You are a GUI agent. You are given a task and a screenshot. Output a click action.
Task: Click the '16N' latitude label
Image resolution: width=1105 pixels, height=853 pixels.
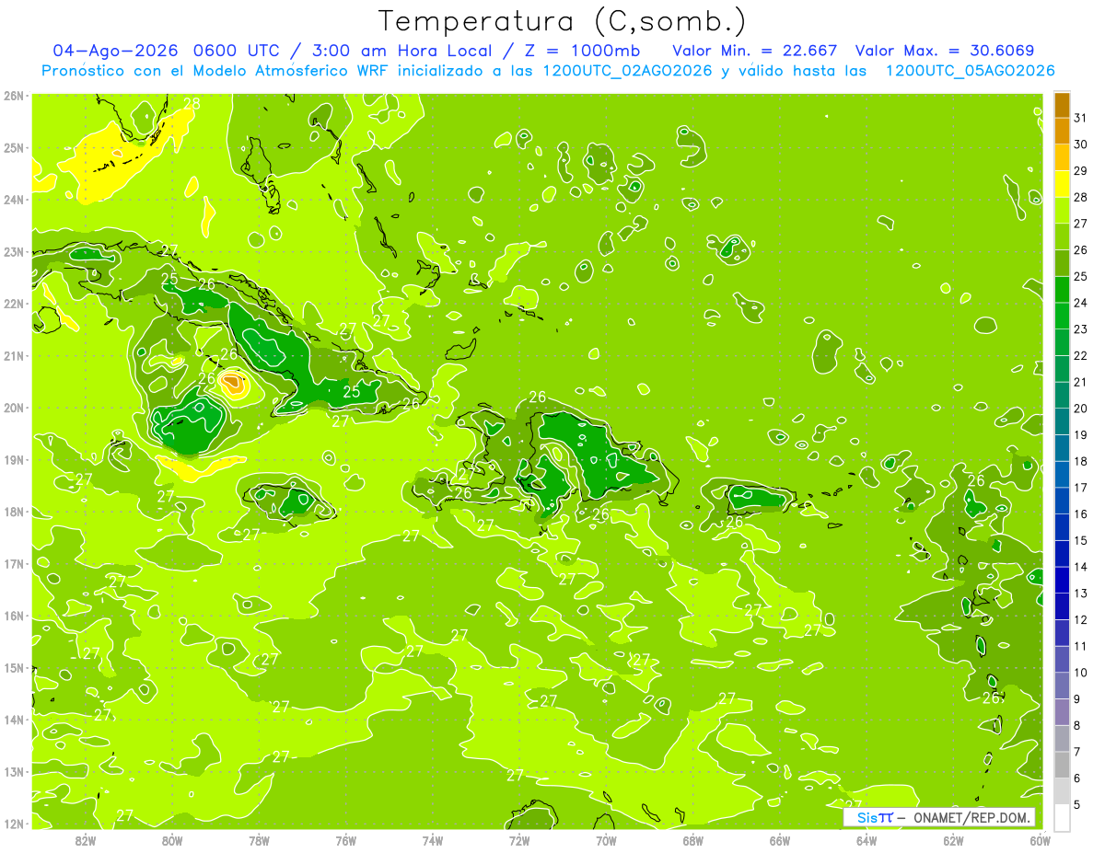tap(14, 616)
